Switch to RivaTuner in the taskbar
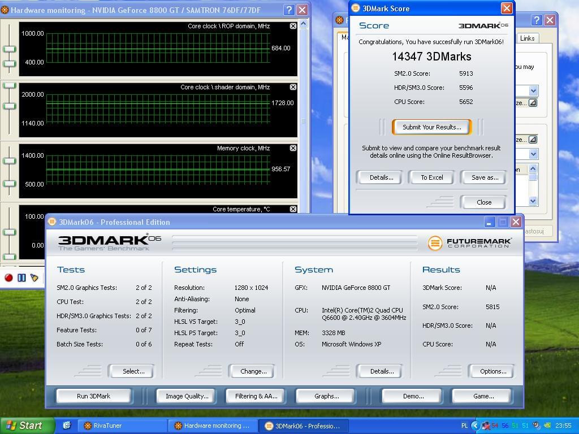The width and height of the screenshot is (579, 434). (x=123, y=426)
